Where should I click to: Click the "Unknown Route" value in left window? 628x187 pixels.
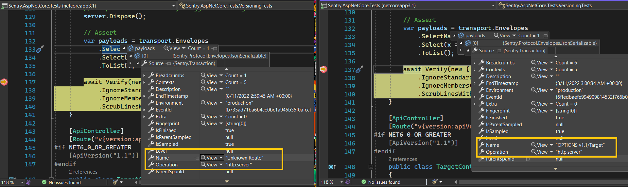(x=244, y=158)
